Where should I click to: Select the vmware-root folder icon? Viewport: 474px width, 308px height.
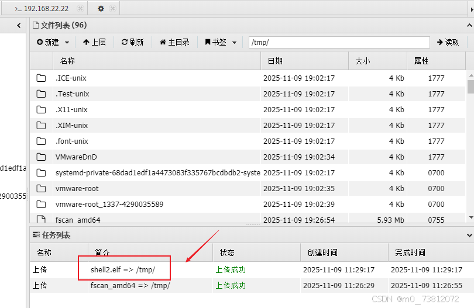(41, 188)
